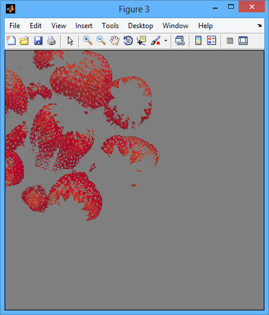This screenshot has height=315, width=269.
Task: Open a file with folder icon
Action: pyautogui.click(x=25, y=40)
